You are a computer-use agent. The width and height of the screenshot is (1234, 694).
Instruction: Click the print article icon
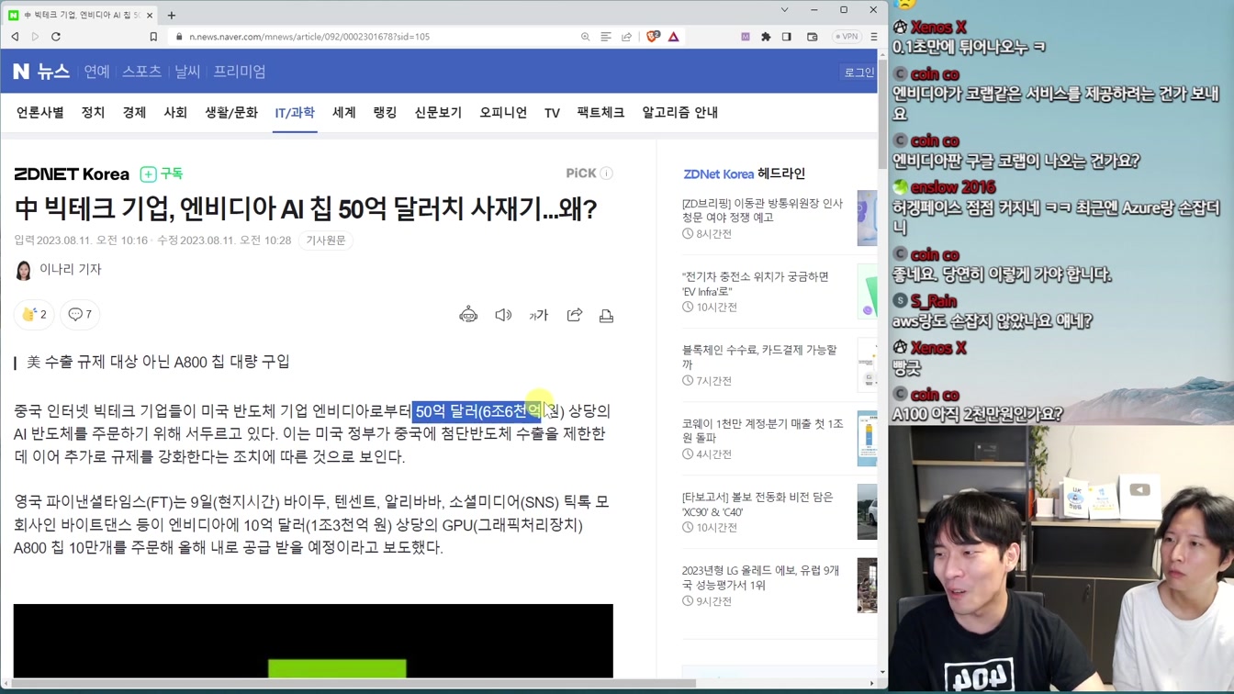606,315
